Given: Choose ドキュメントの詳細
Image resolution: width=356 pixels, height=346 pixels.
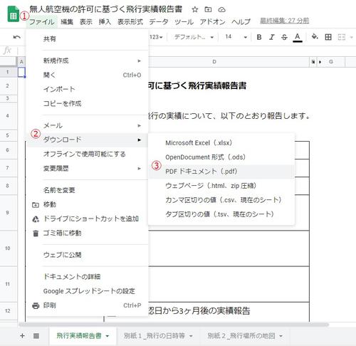Looking at the screenshot, I should pyautogui.click(x=88, y=277).
